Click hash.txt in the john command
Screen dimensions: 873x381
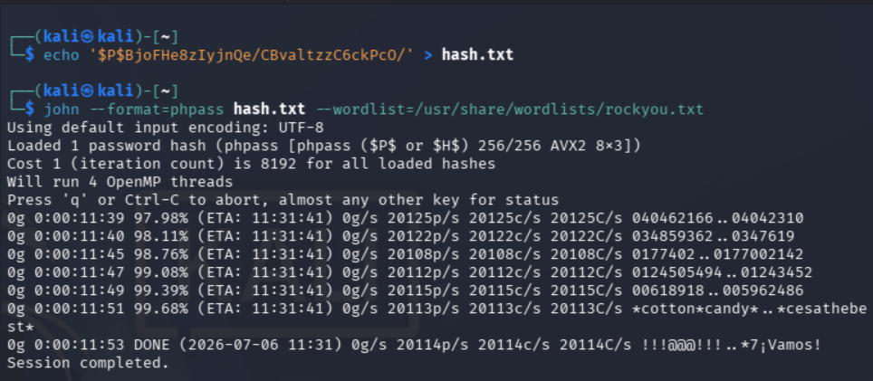tap(270, 109)
